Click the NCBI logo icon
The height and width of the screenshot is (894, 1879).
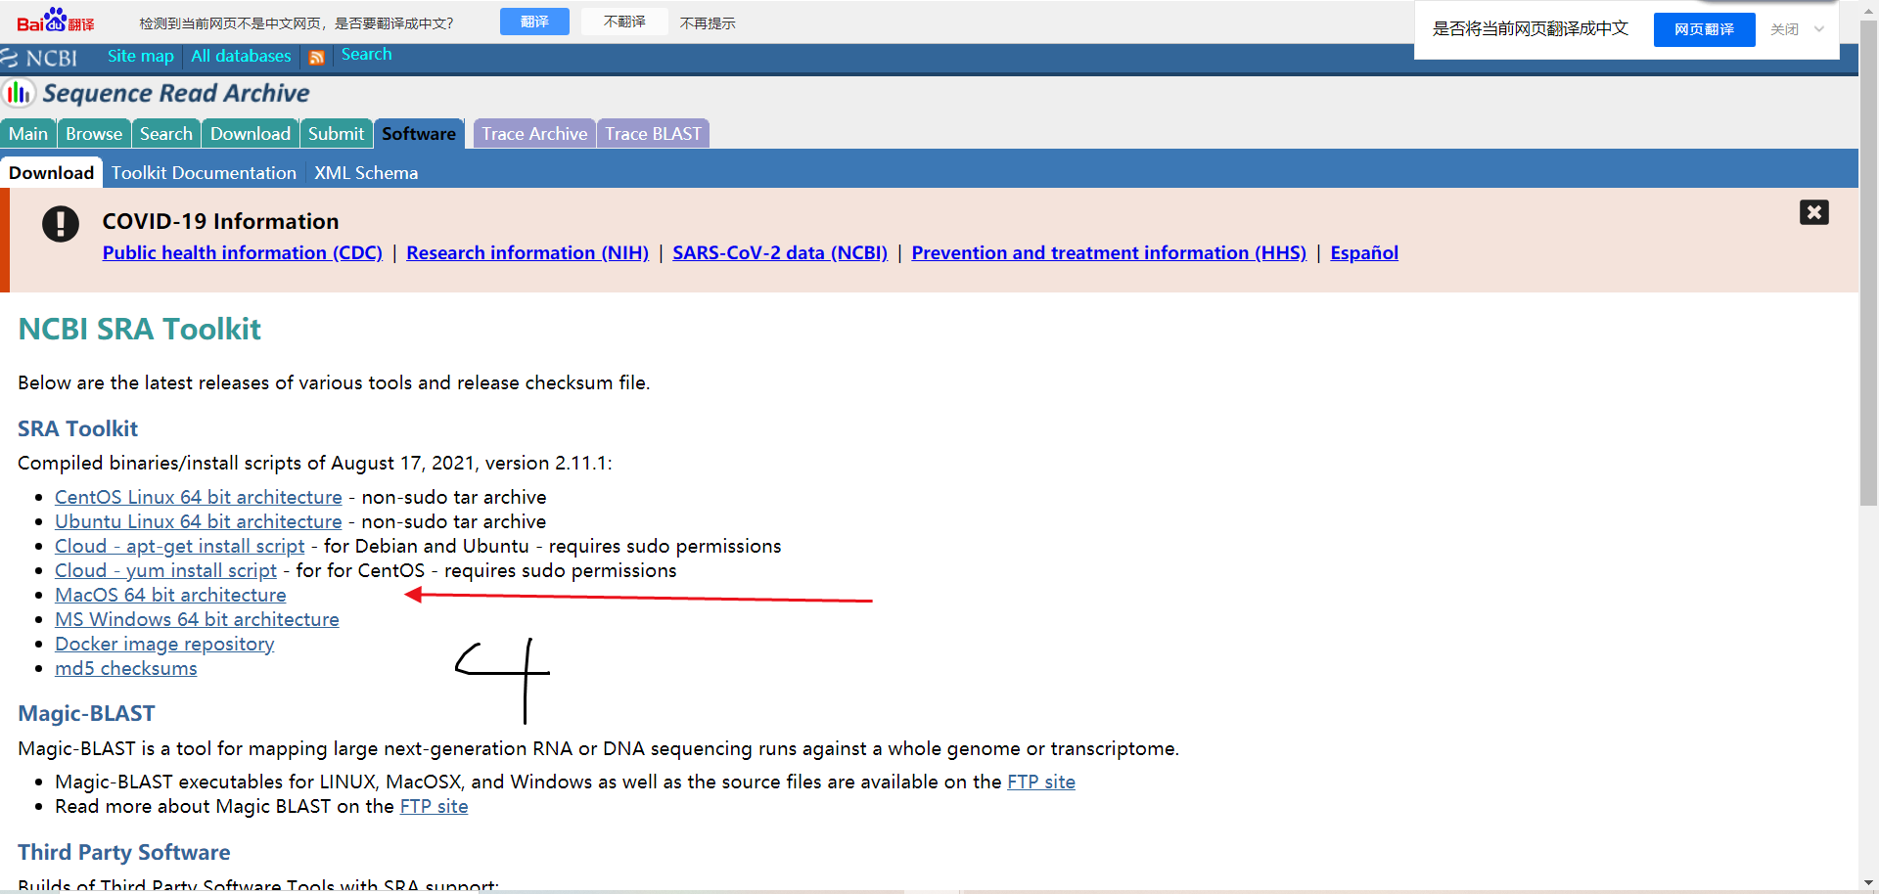13,59
